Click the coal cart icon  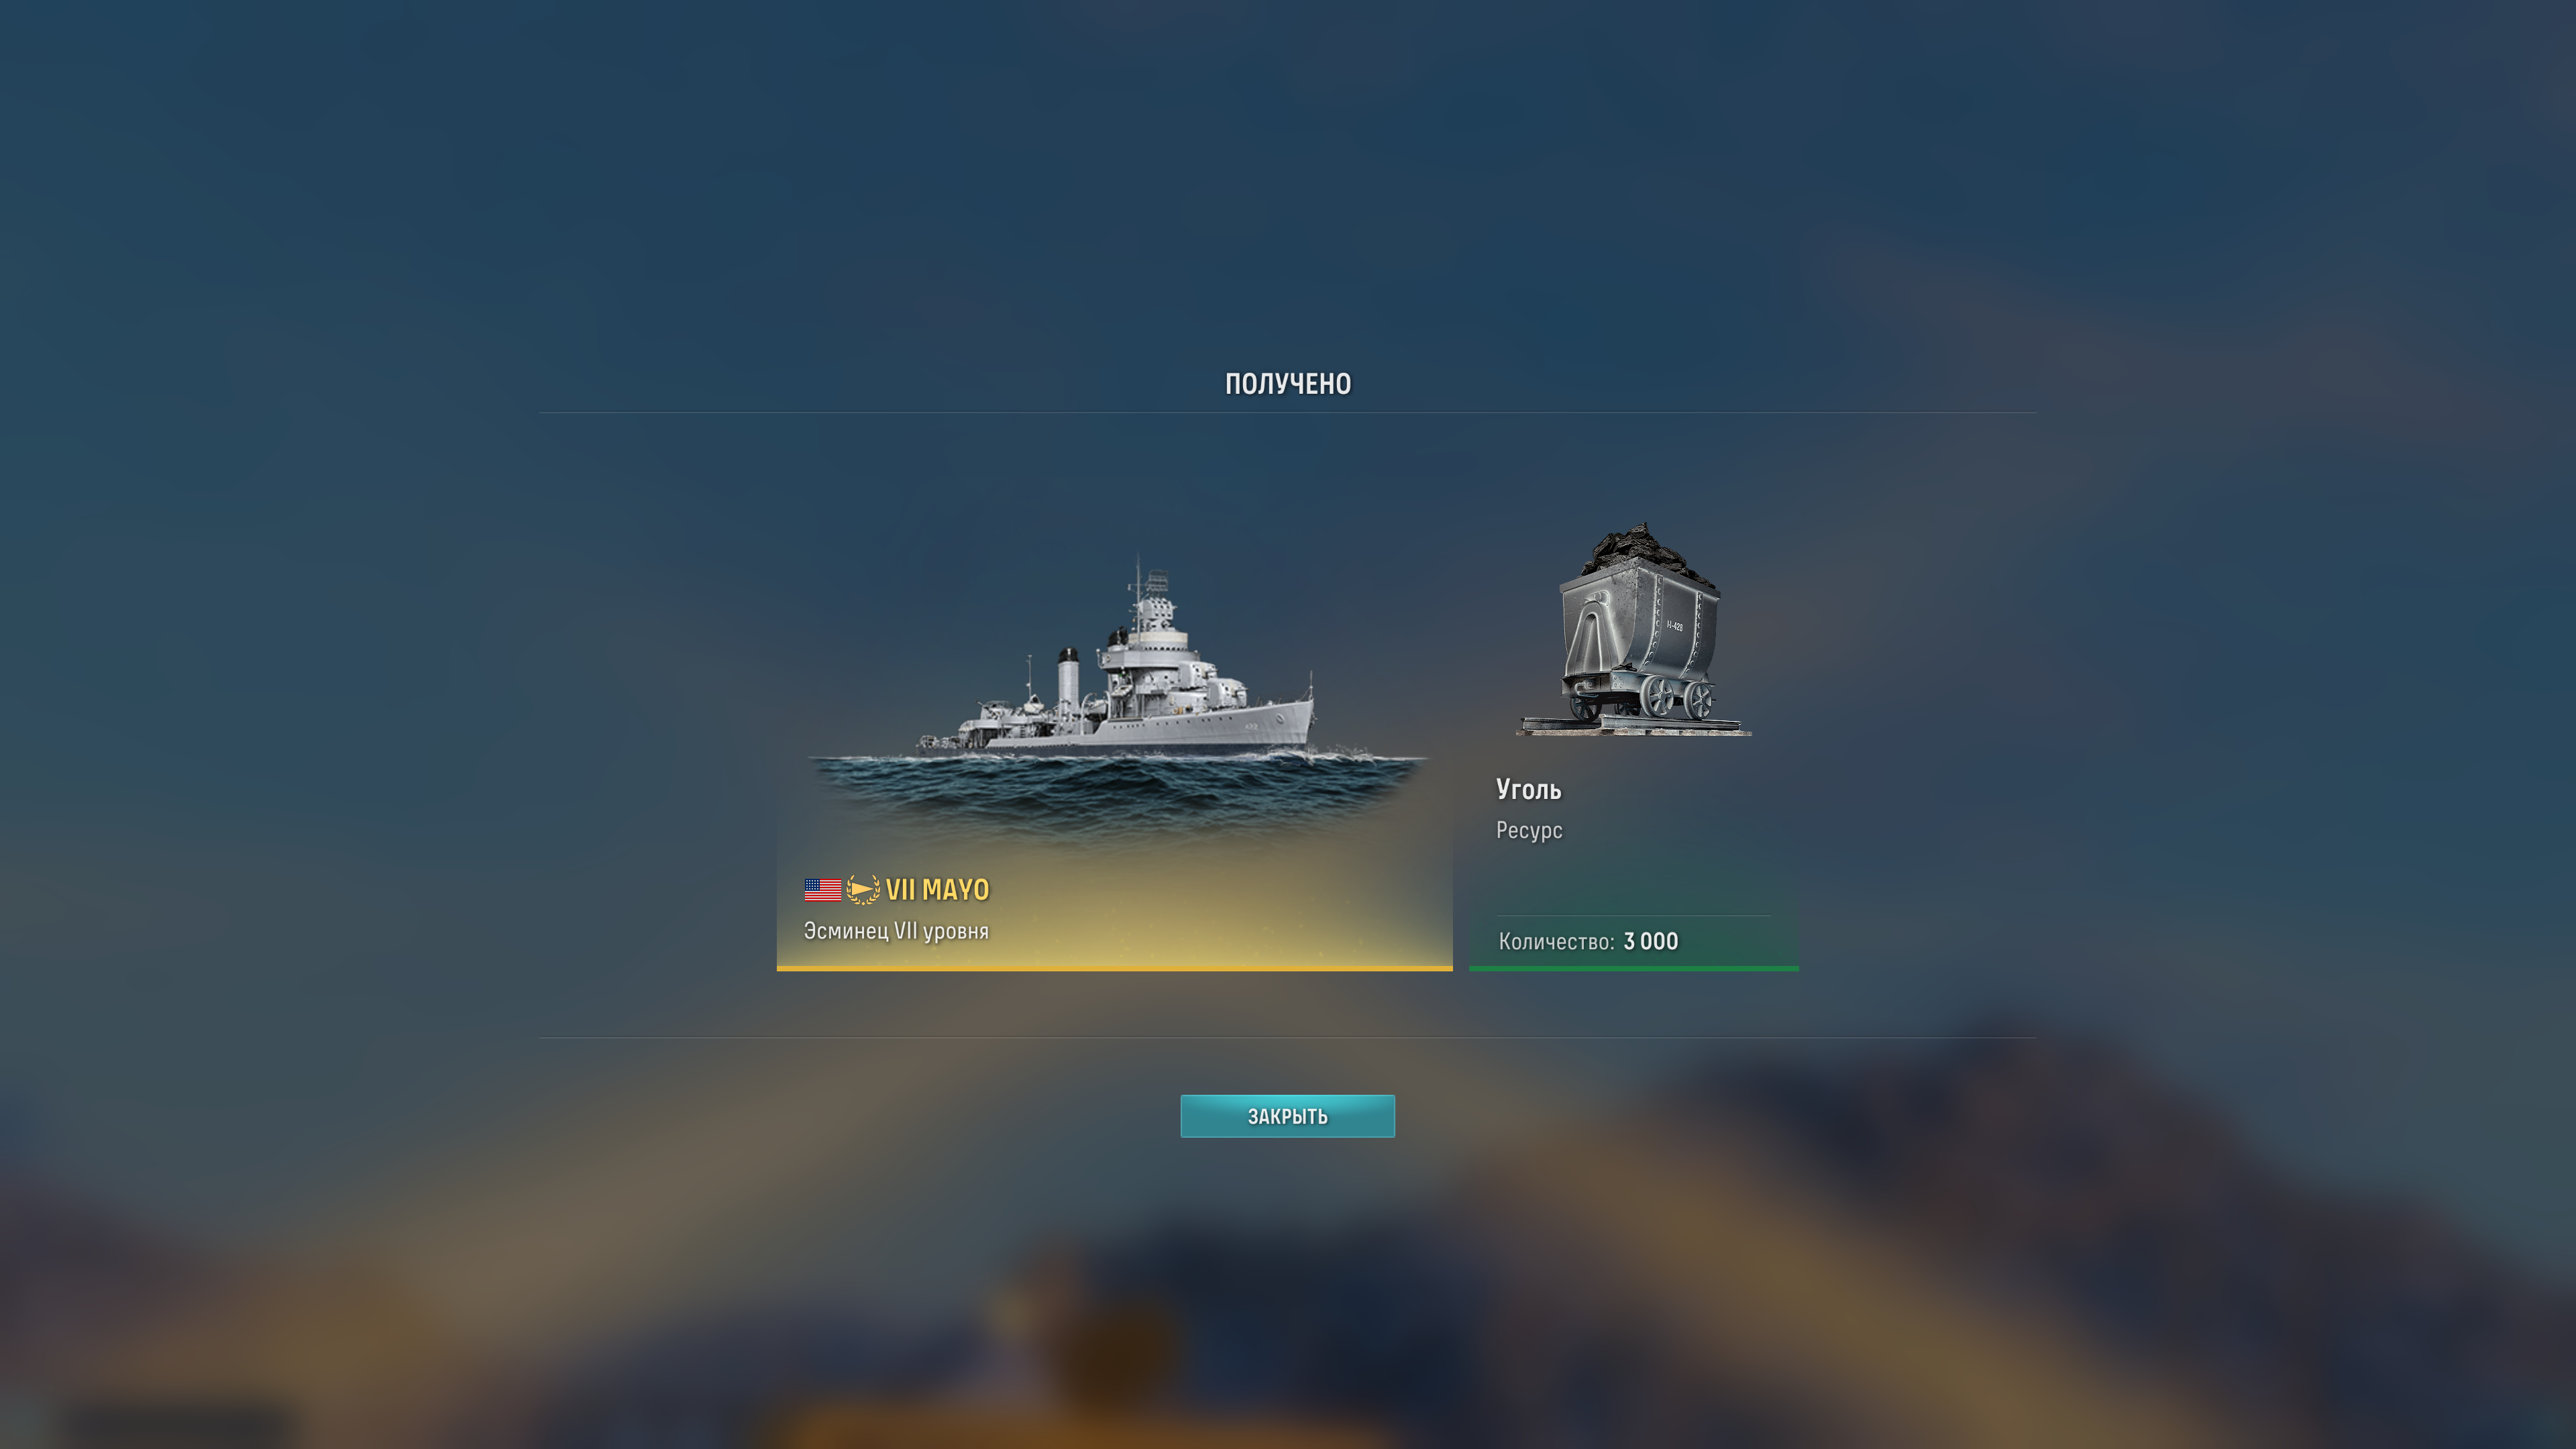click(x=1634, y=630)
